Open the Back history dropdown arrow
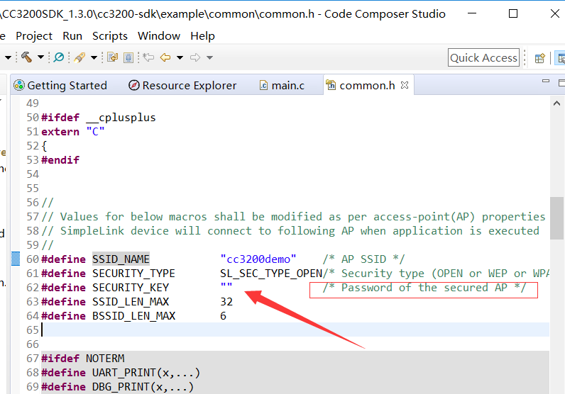 tap(180, 57)
